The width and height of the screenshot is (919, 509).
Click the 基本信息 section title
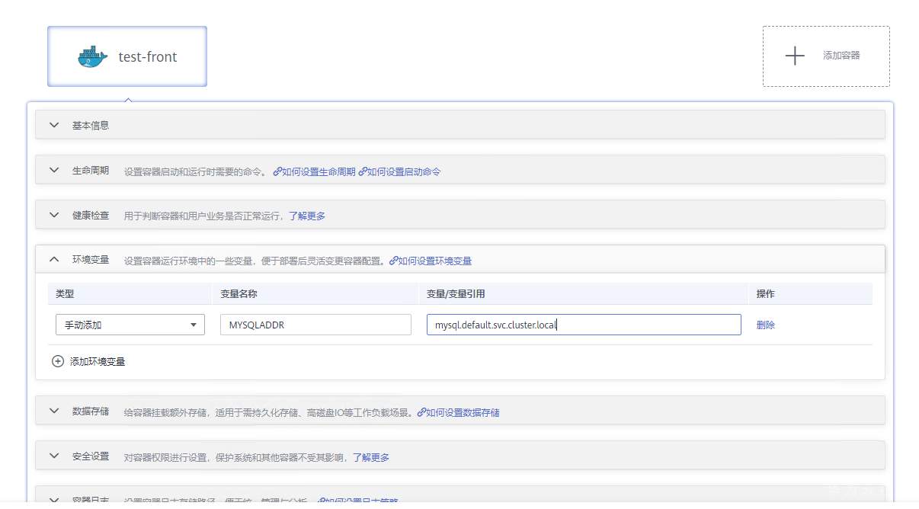point(91,125)
